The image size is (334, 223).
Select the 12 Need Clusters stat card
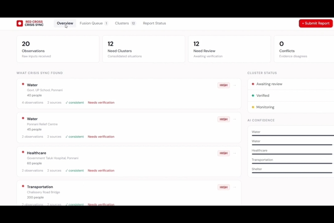click(x=144, y=49)
